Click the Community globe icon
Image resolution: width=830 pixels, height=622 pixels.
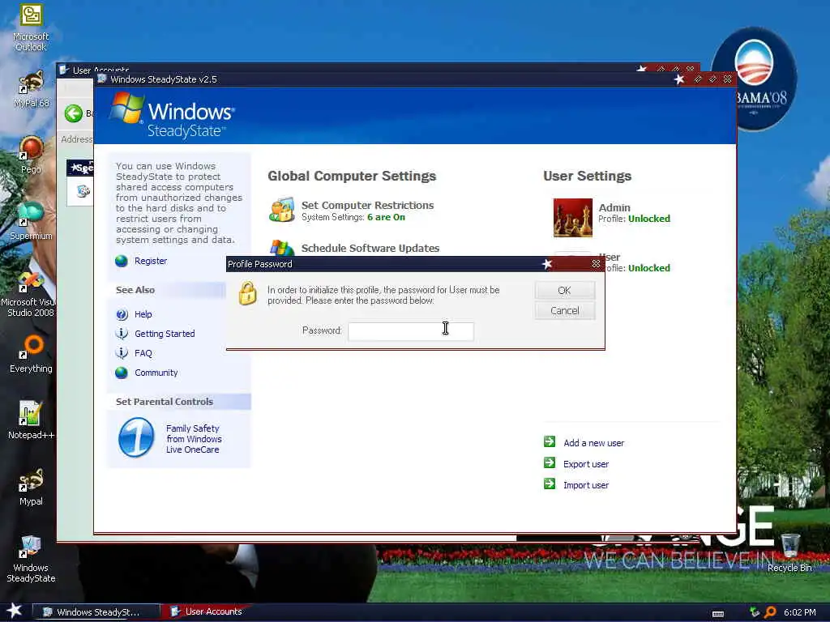122,373
